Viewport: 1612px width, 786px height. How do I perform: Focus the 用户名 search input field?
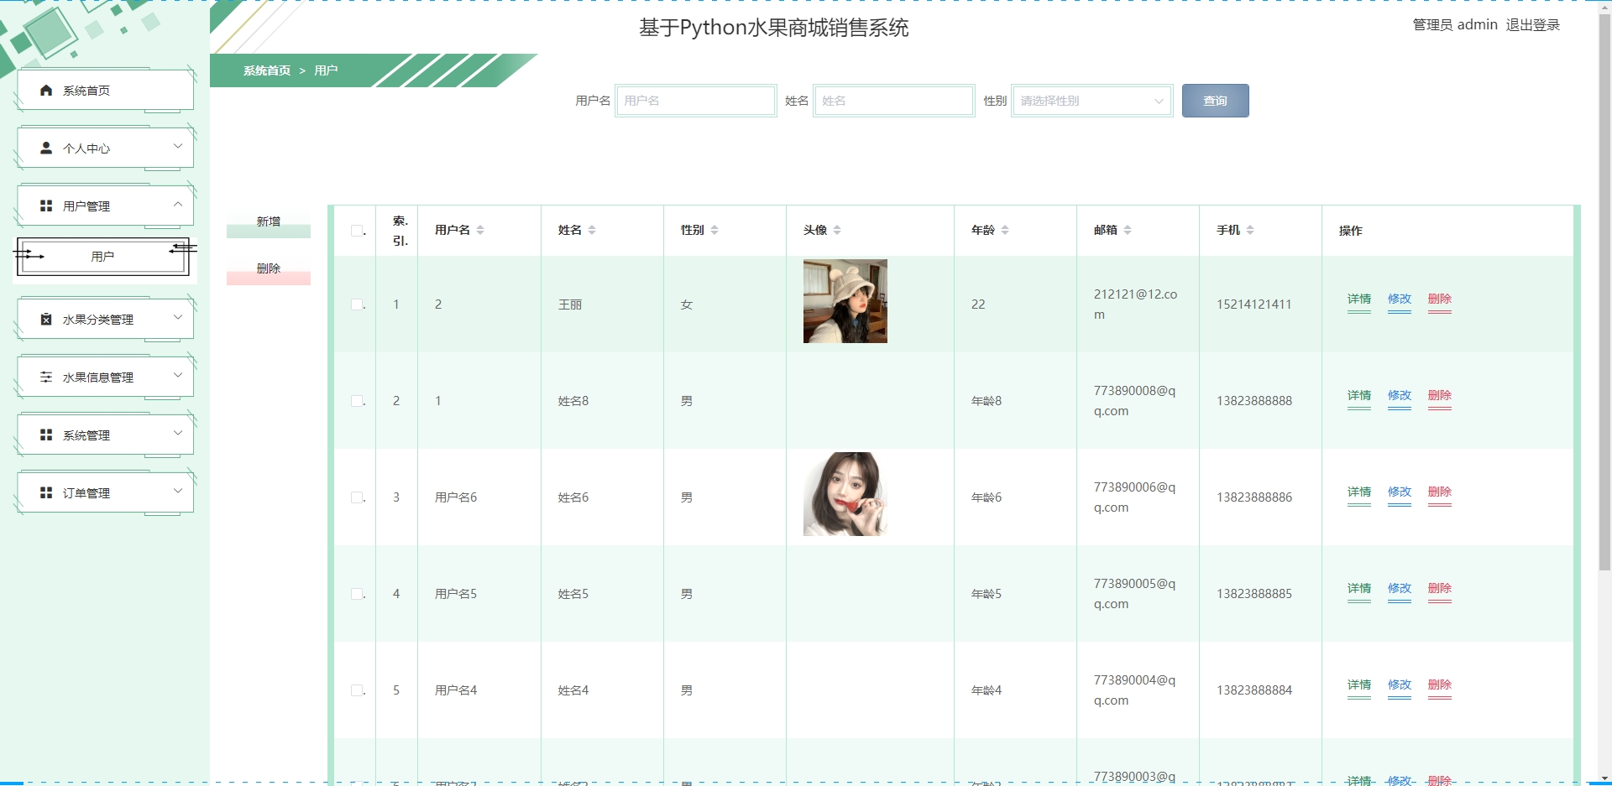(x=696, y=101)
